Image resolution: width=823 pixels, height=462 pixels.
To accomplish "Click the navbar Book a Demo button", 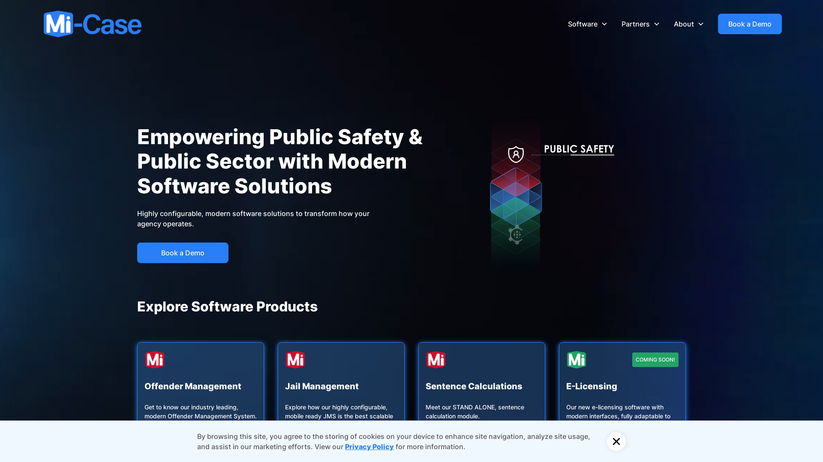I will tap(750, 24).
